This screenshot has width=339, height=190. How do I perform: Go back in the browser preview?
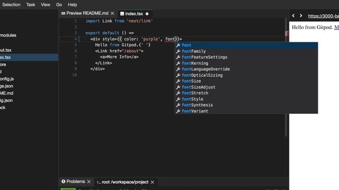[x=293, y=16]
